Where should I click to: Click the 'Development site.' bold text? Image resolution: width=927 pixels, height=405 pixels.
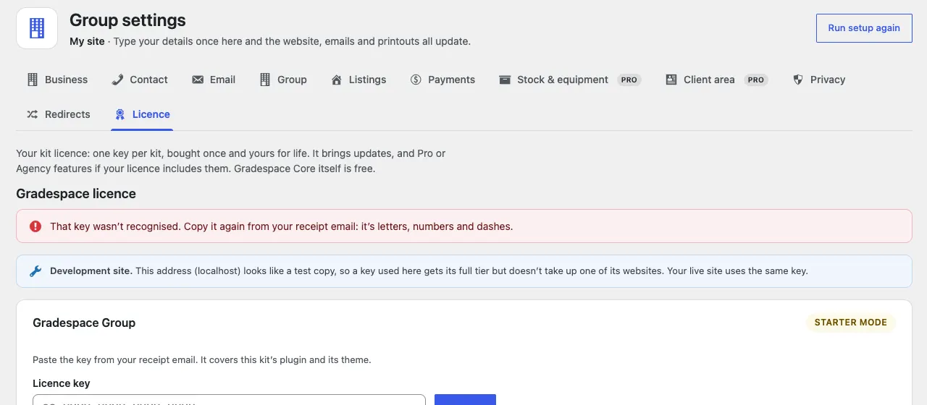tap(91, 271)
